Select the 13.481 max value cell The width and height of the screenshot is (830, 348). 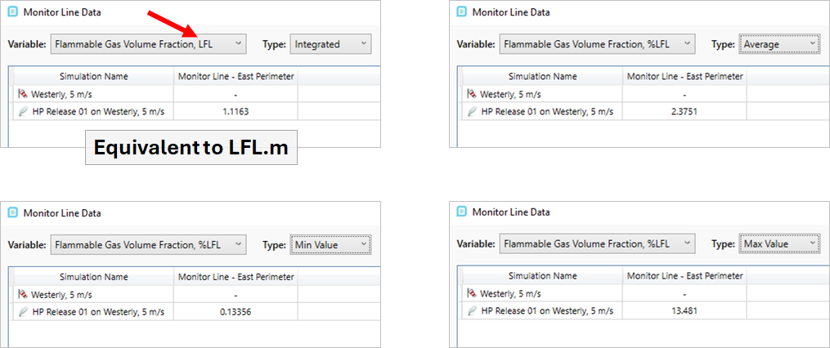point(685,311)
